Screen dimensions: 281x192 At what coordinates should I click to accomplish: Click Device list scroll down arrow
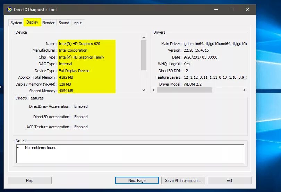pyautogui.click(x=144, y=90)
